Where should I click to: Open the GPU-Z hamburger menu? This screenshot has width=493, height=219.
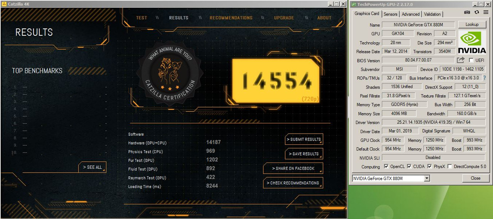point(486,12)
